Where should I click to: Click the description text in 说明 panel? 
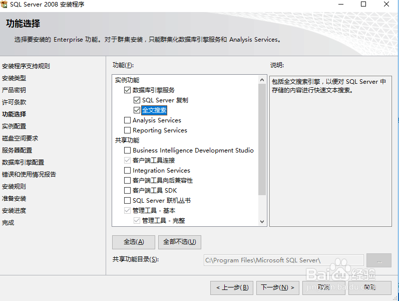tap(329, 86)
